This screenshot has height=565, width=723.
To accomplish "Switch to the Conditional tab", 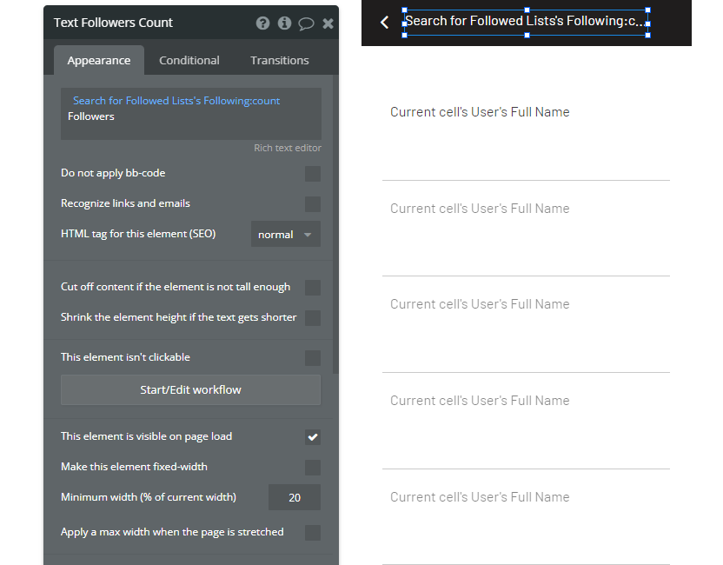I will (189, 61).
